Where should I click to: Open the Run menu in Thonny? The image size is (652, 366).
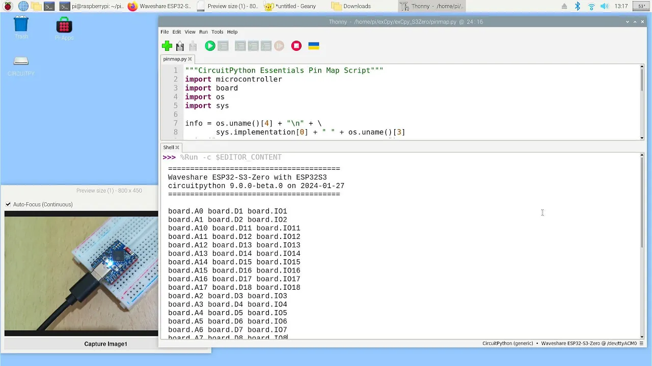coord(203,32)
